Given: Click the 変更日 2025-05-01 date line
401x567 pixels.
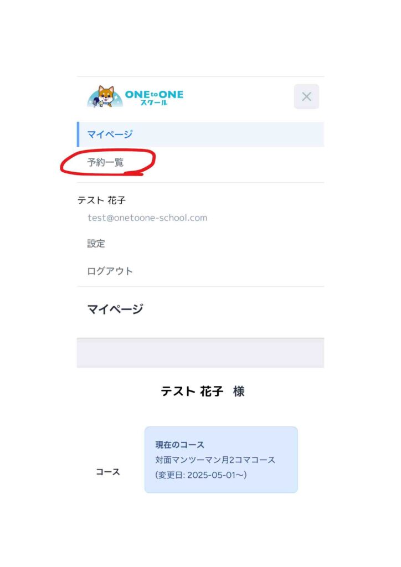Looking at the screenshot, I should click(201, 475).
